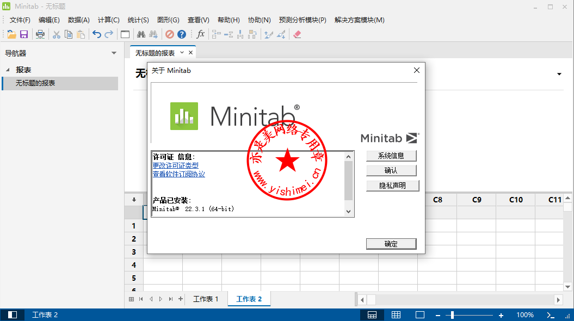Click the brush icon with down arrow
The height and width of the screenshot is (321, 574).
coord(281,34)
